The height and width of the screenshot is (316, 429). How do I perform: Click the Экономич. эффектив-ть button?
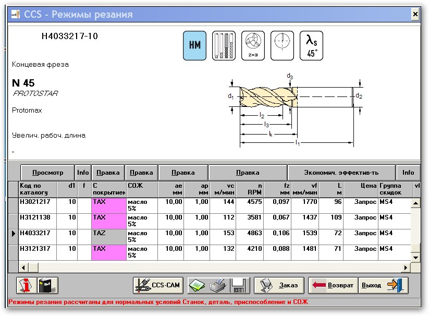341,173
